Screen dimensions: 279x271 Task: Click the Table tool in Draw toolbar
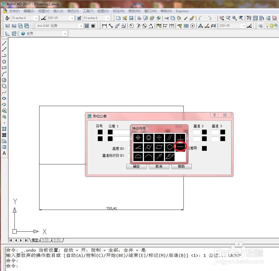[4, 147]
